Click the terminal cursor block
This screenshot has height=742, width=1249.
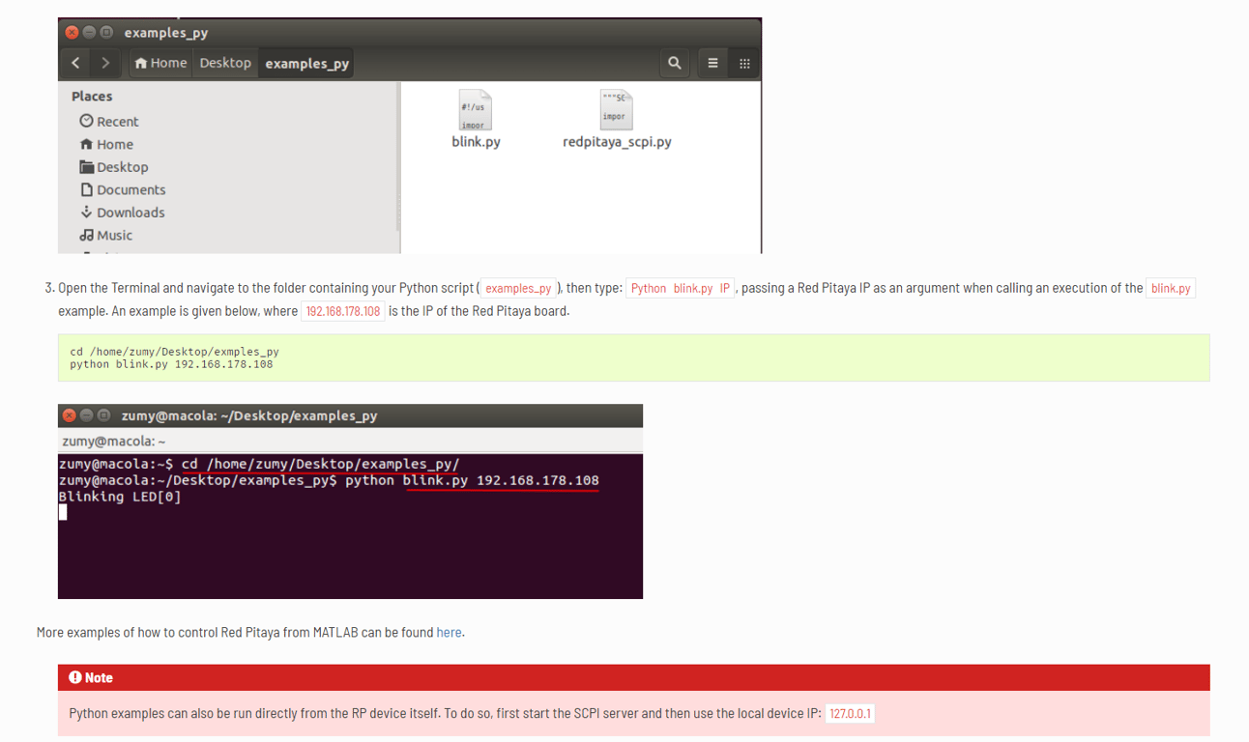point(63,512)
